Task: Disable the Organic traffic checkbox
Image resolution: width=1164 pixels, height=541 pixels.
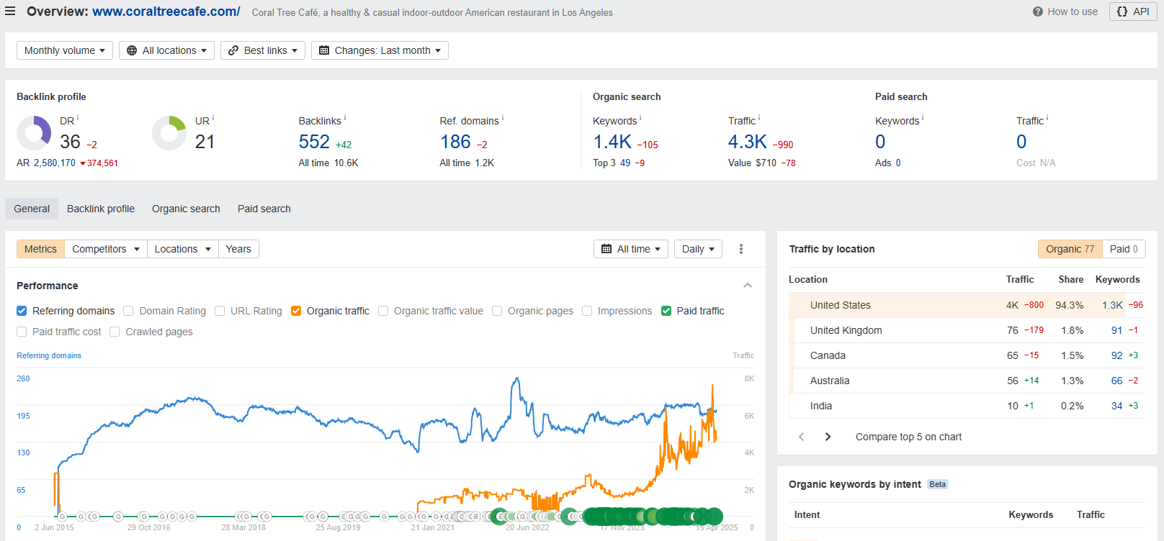Action: pyautogui.click(x=296, y=311)
